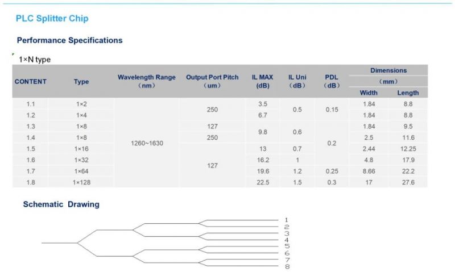The width and height of the screenshot is (455, 272).
Task: Select the length value '22.2'
Action: click(x=408, y=171)
